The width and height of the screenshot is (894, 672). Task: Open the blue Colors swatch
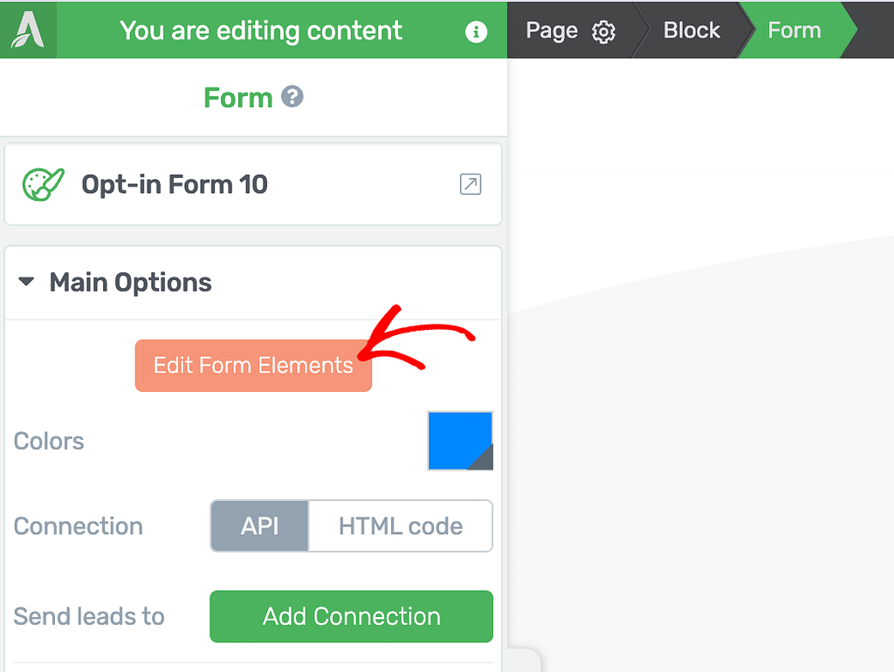[459, 441]
